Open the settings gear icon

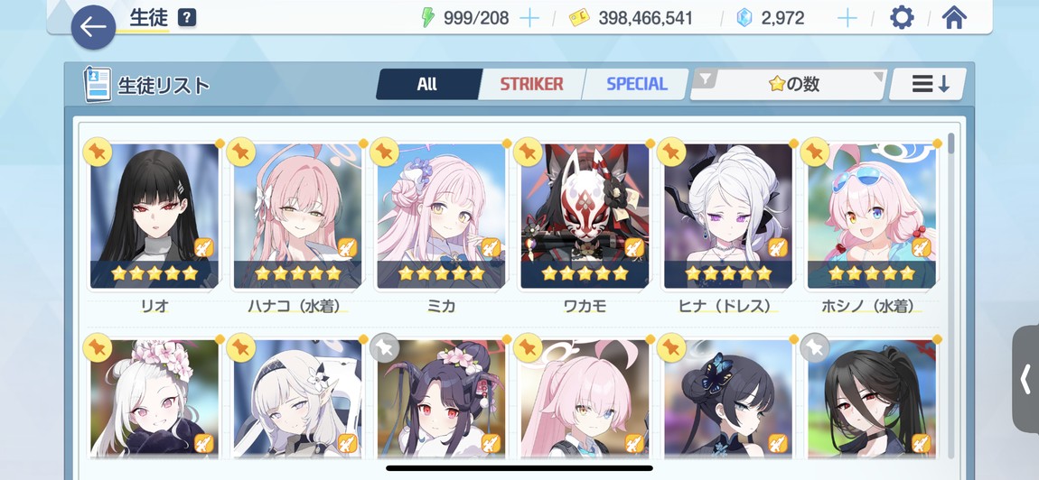[x=902, y=18]
